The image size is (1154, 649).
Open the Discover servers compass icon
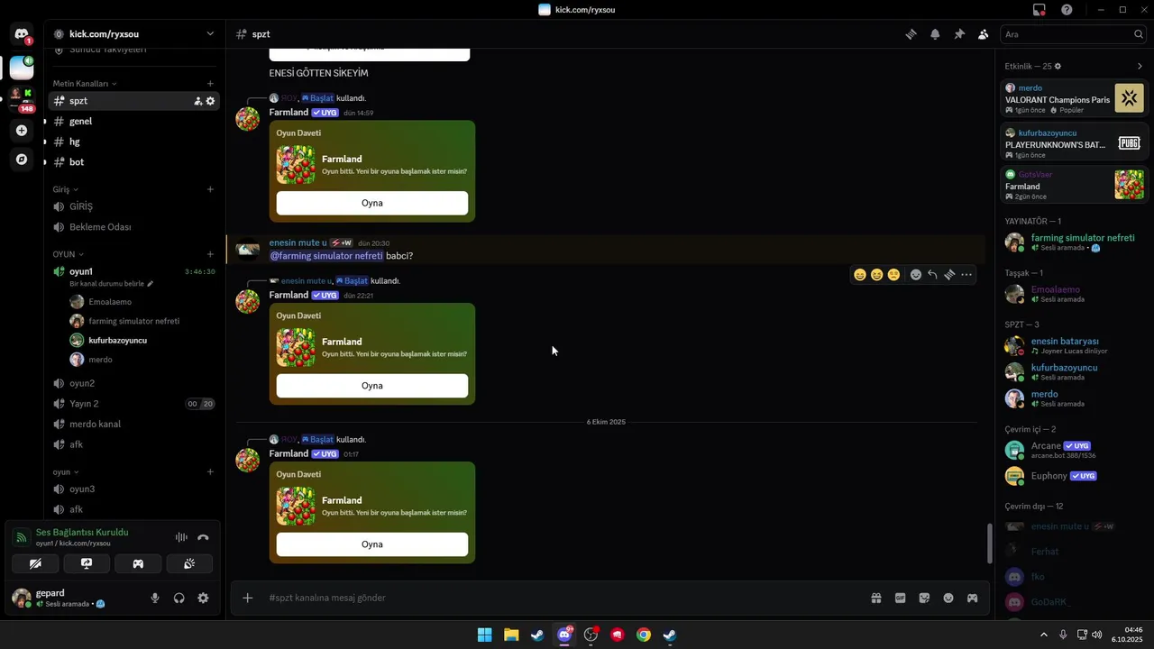[x=22, y=160]
